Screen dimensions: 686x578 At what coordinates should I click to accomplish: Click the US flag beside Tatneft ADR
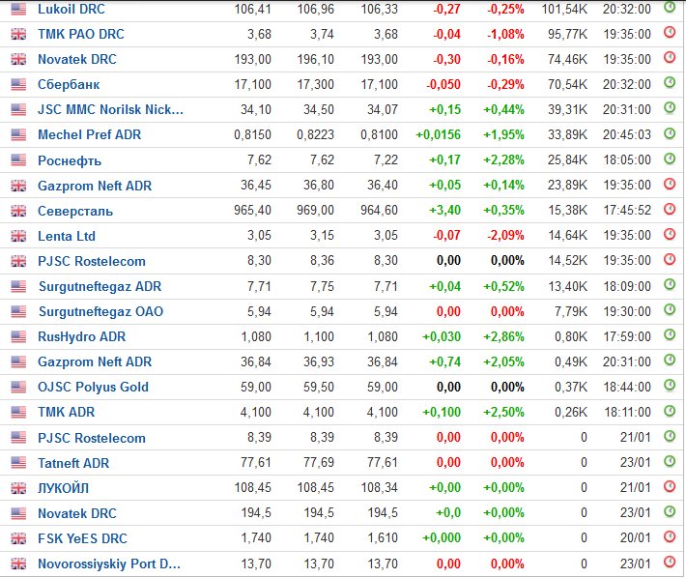[18, 463]
